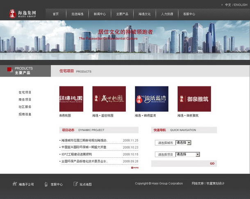Select 社区服务 in the left sidebar

(25, 107)
